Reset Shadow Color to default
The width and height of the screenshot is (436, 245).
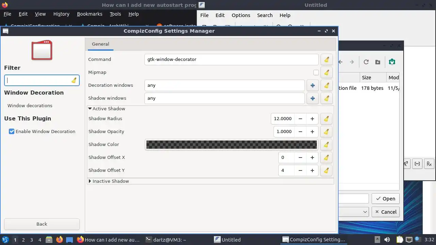(326, 145)
